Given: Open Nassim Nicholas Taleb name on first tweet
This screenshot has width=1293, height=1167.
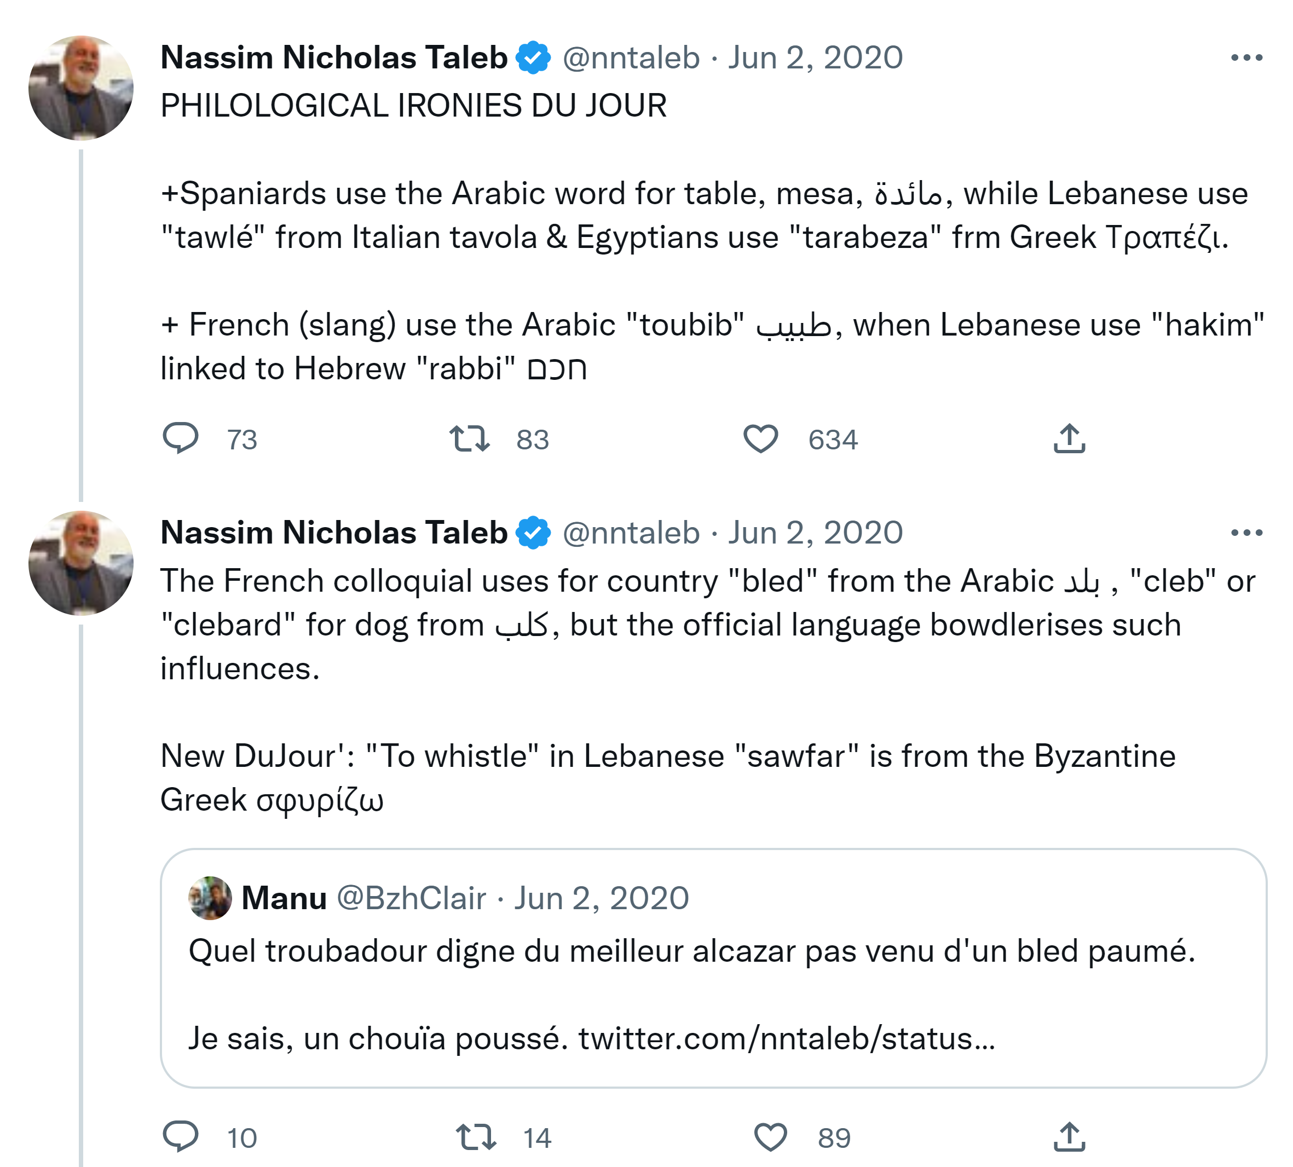Looking at the screenshot, I should [333, 57].
